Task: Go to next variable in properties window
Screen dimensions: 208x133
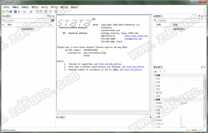Action: pyautogui.click(x=164, y=71)
